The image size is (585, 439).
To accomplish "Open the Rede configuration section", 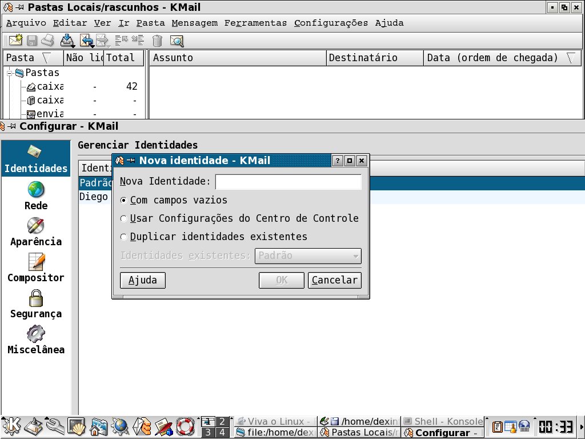I will [x=36, y=195].
